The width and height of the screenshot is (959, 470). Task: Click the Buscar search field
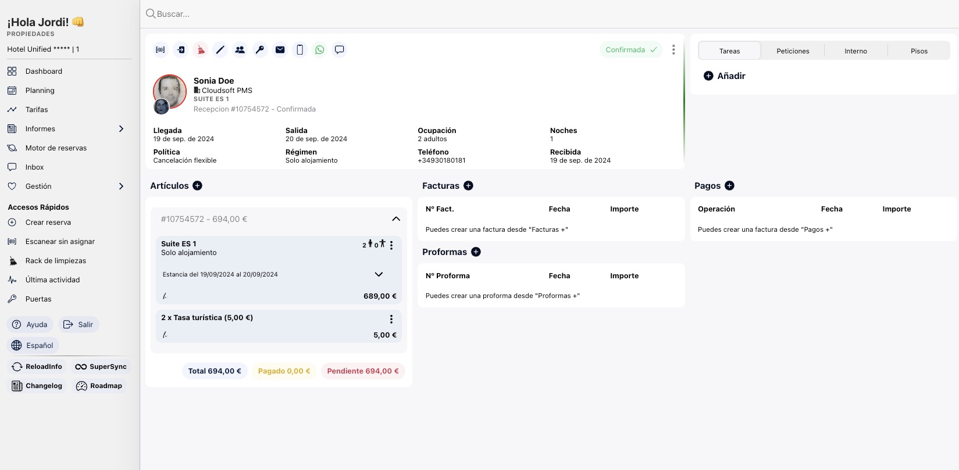[x=407, y=14]
